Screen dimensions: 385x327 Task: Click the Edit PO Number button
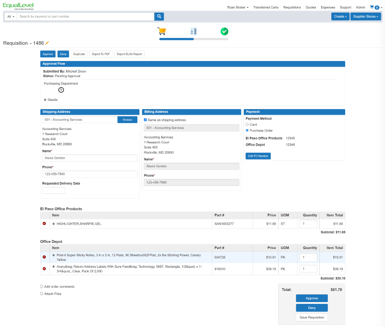(258, 156)
